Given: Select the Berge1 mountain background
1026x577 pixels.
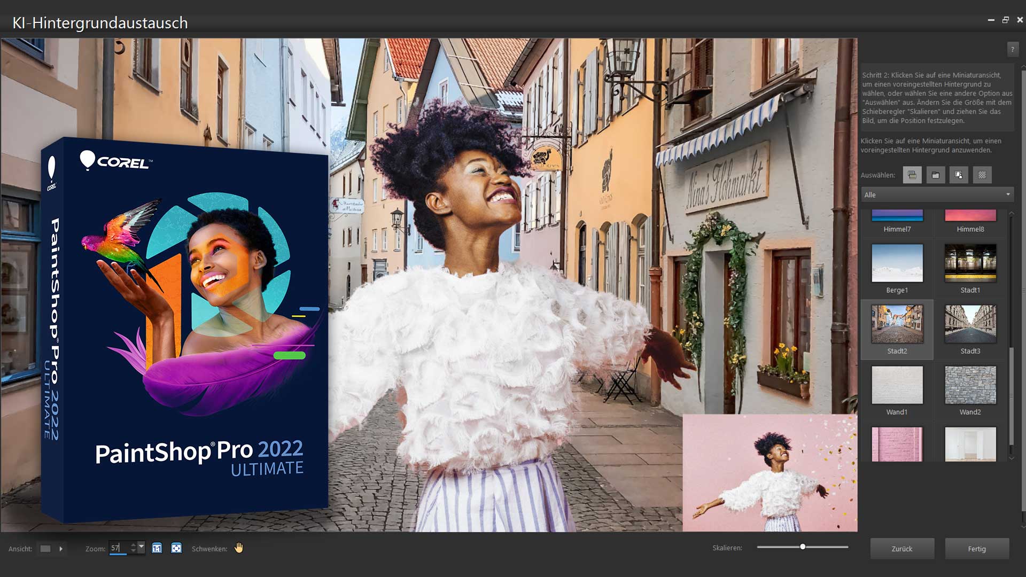Looking at the screenshot, I should click(x=897, y=263).
